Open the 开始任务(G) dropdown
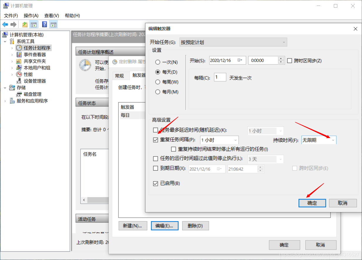Viewport: 362px width, 260px height. 233,42
